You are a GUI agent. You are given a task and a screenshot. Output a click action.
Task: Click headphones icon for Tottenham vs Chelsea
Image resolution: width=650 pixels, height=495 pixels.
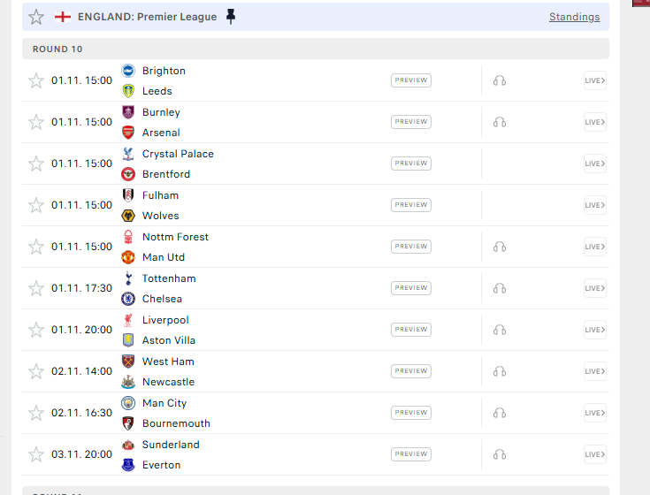point(500,288)
